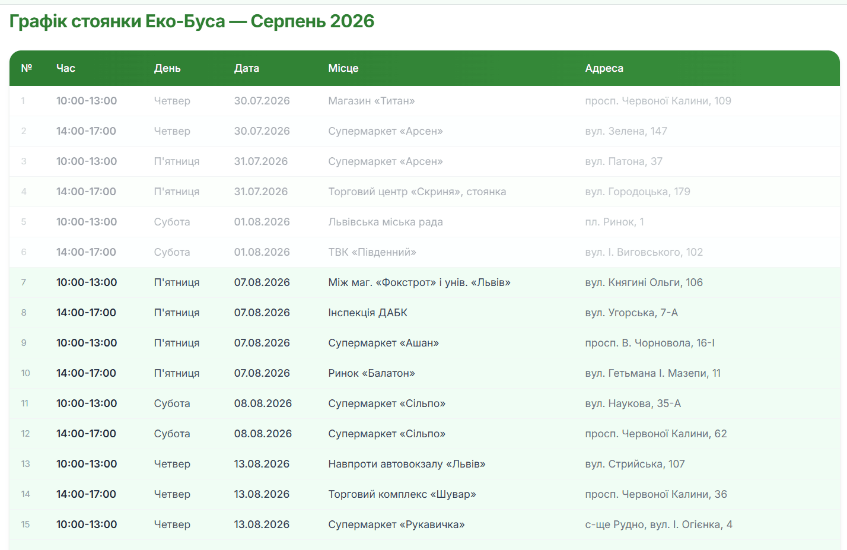
Task: Click "Четвер" in the вул. Стрийська row
Action: [x=172, y=464]
